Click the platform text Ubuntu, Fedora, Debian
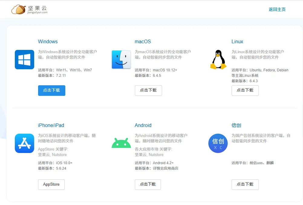 pos(269,70)
